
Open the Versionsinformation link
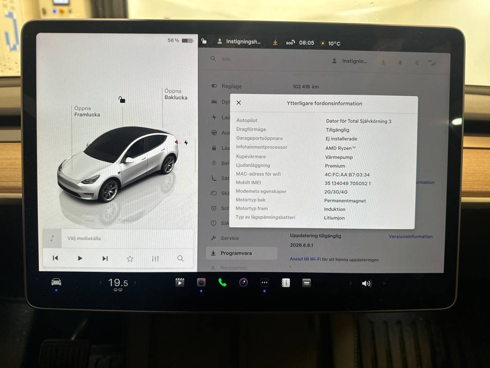click(x=410, y=237)
